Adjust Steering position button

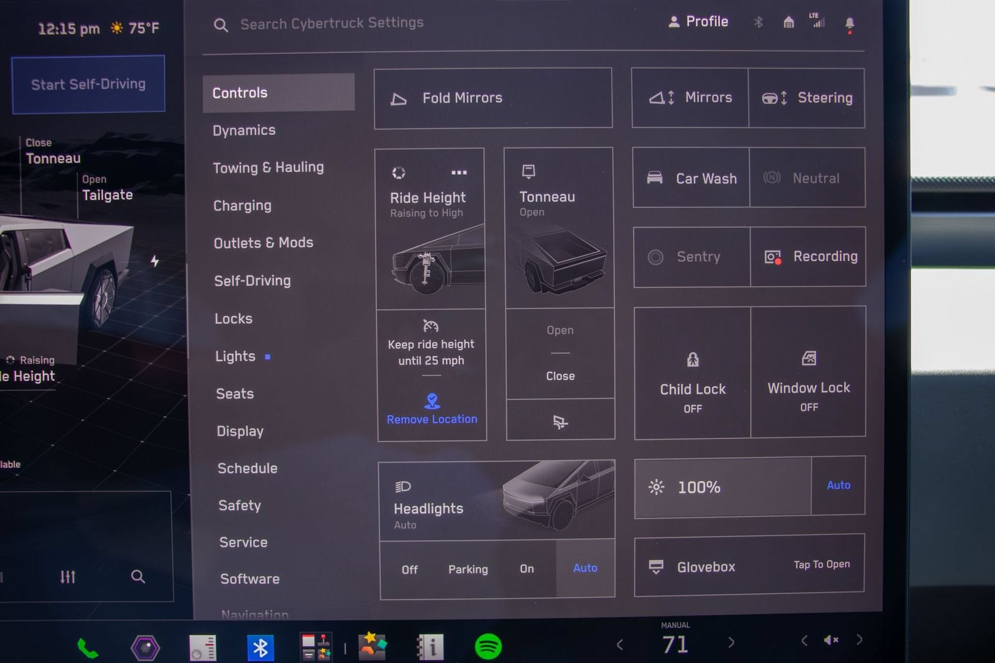807,98
